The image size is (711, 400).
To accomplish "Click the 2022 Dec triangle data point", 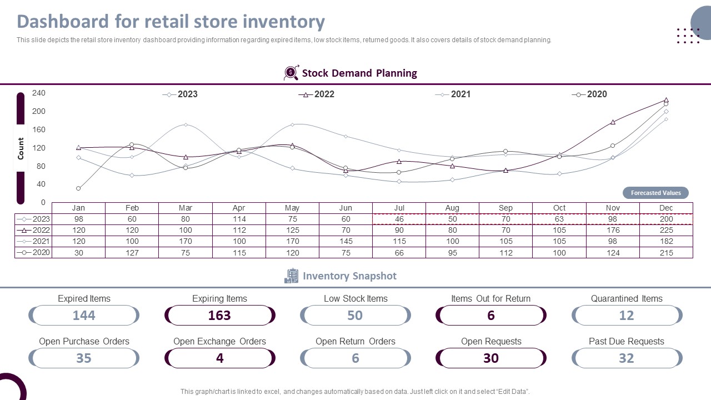I will coord(666,100).
